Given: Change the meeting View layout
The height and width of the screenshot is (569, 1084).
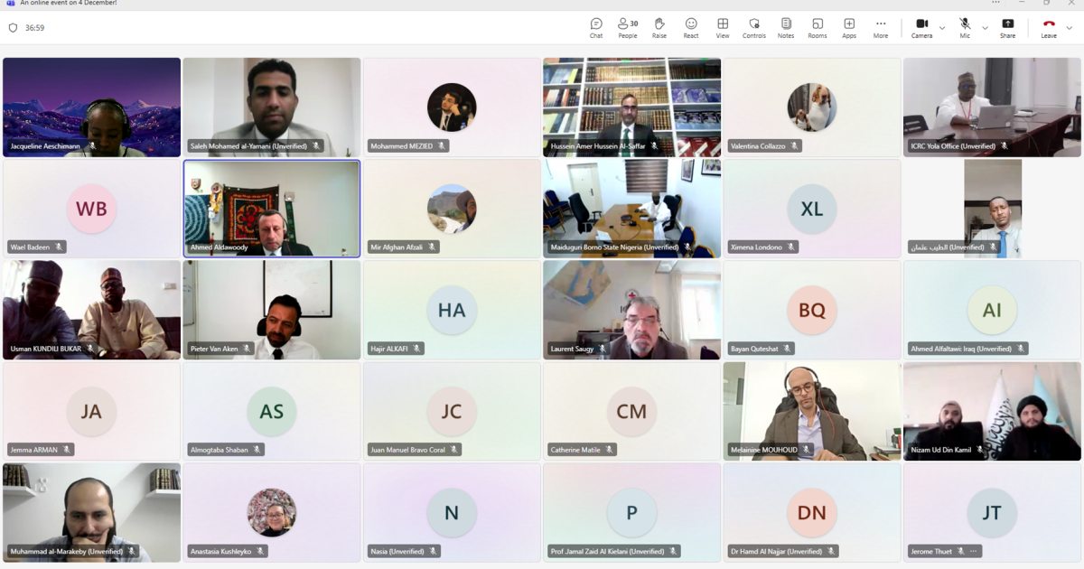Looking at the screenshot, I should [723, 28].
